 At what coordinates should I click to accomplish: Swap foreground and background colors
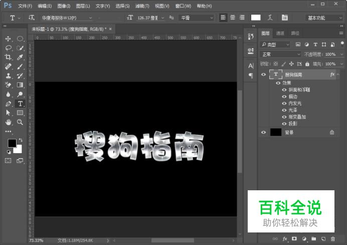point(21,140)
